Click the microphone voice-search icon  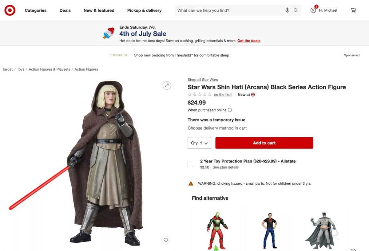287,10
